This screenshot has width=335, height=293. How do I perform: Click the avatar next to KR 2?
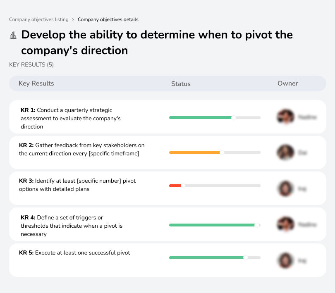285,152
